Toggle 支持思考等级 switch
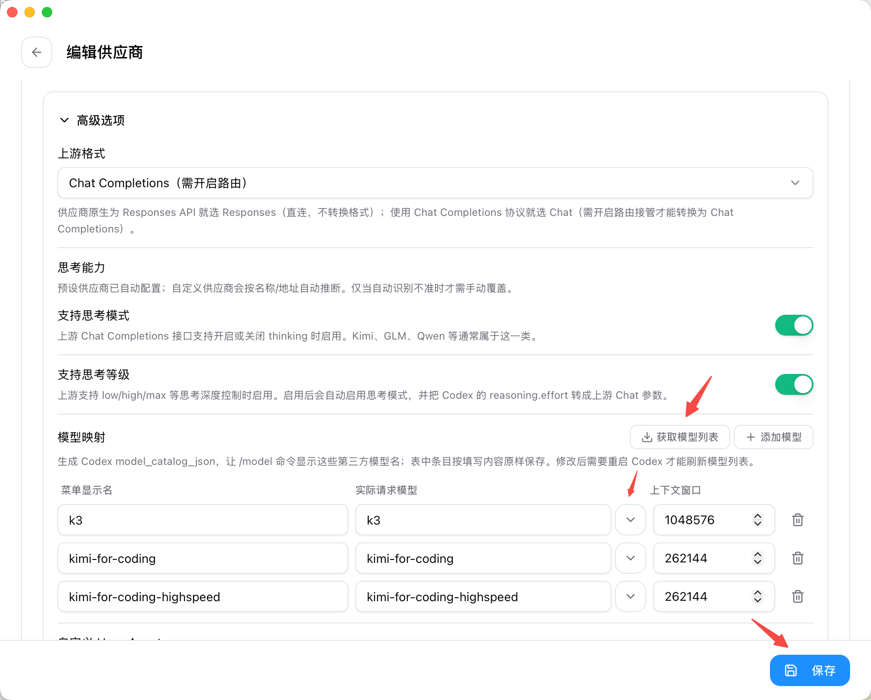Image resolution: width=871 pixels, height=700 pixels. coord(794,384)
